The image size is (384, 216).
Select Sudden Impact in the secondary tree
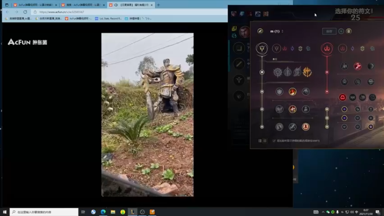[371, 66]
